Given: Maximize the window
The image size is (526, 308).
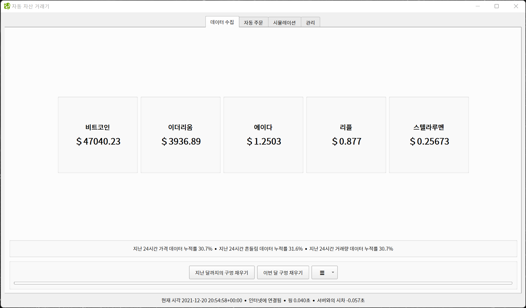Looking at the screenshot, I should [x=496, y=6].
